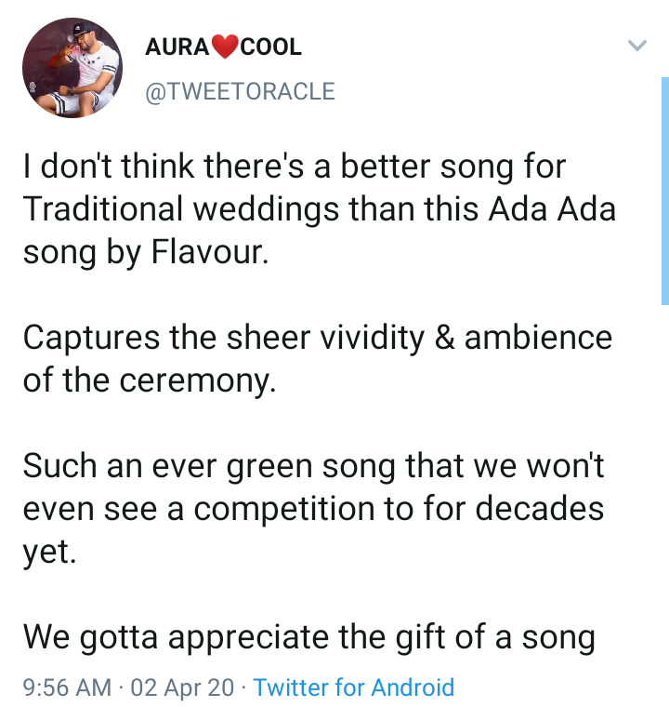Screen dimensions: 669x707
Task: Click the word "decades" in the tweet
Action: coord(540,509)
